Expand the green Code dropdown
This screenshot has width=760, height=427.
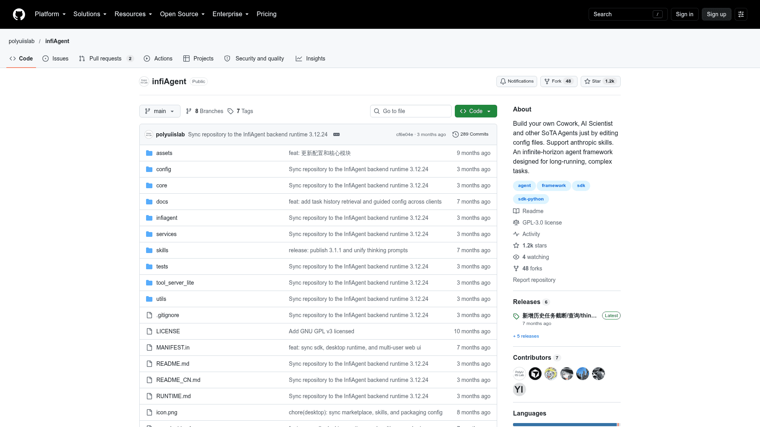pyautogui.click(x=476, y=111)
